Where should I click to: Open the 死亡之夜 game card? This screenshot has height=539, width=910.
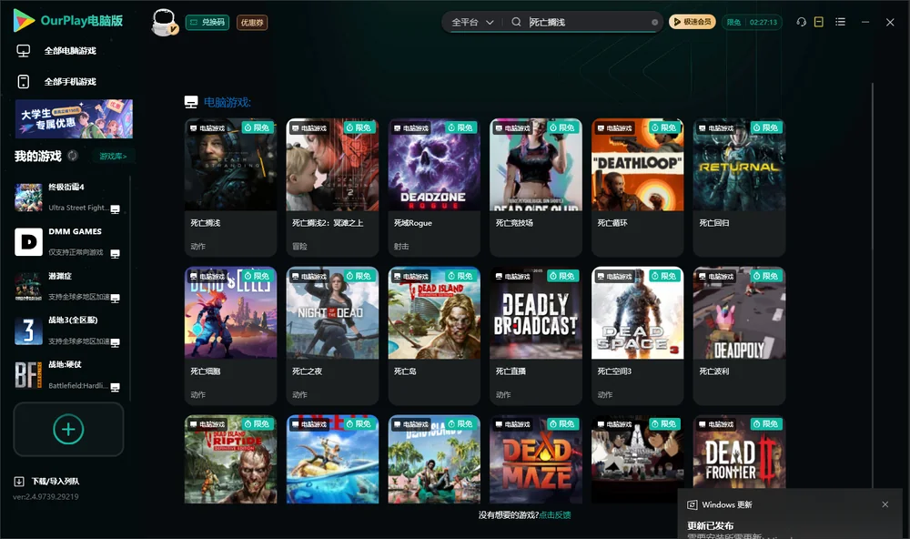click(332, 336)
